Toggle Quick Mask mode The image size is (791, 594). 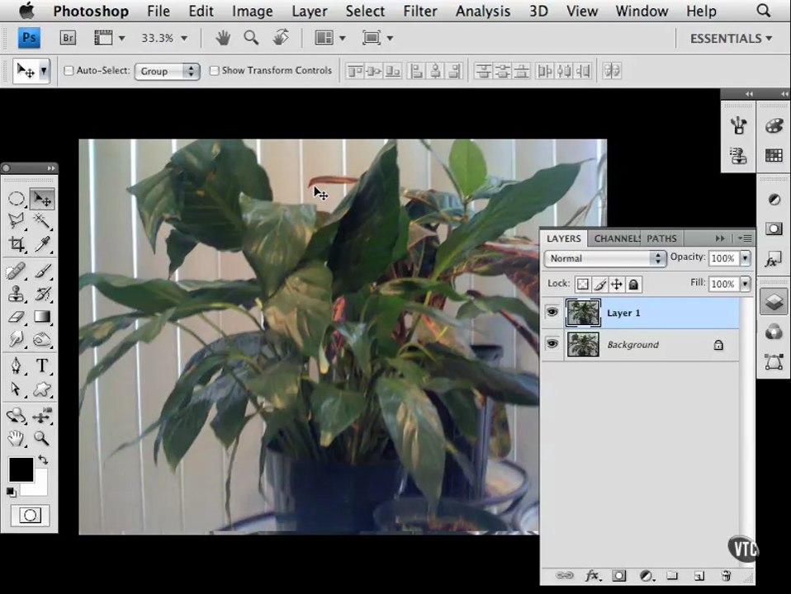pyautogui.click(x=31, y=516)
